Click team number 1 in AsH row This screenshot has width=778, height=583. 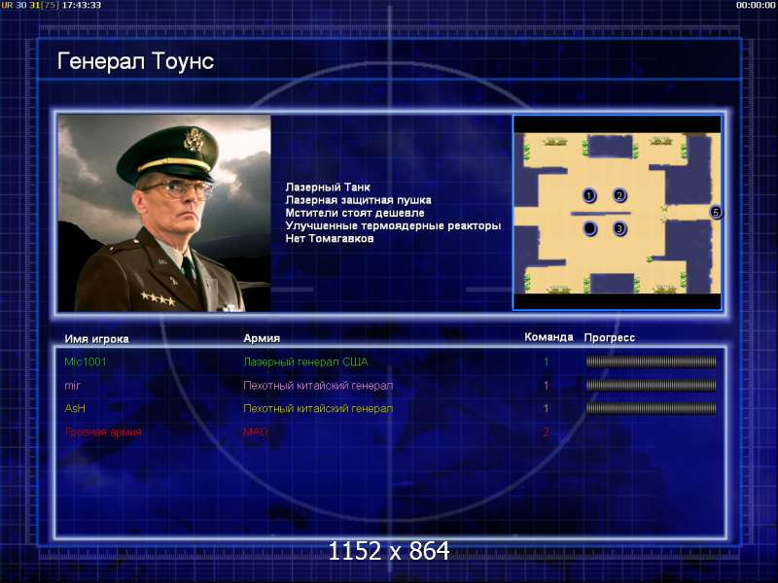[547, 408]
